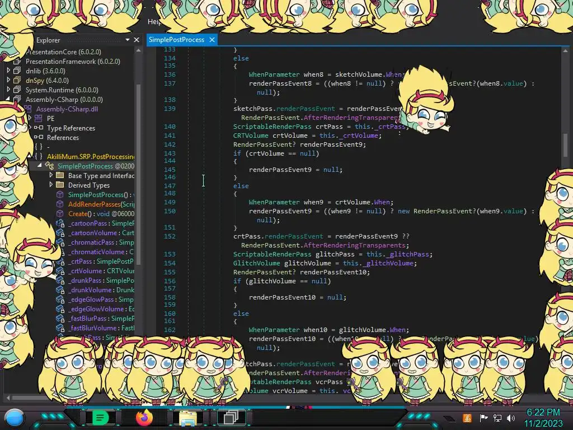
Task: Select the AkilliMum.SRP.PostProcessing namespace
Action: click(x=91, y=157)
